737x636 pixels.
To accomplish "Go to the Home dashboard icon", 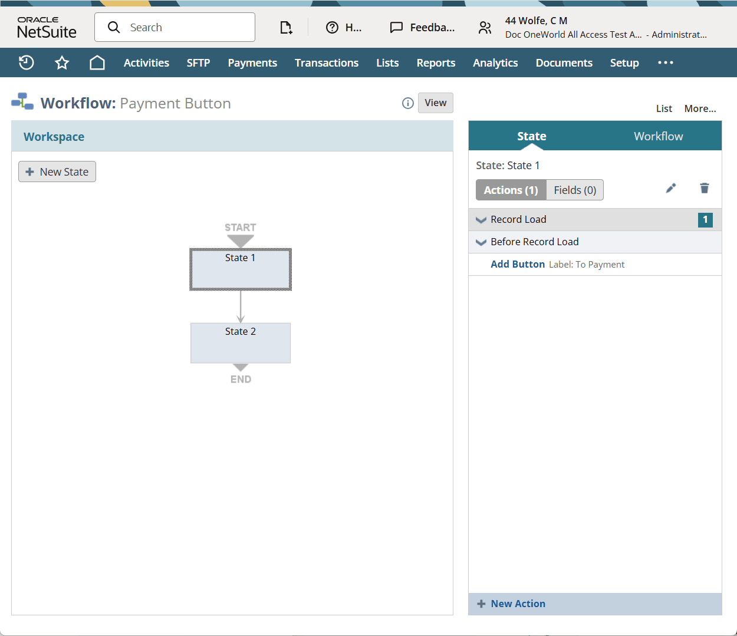I will click(97, 62).
